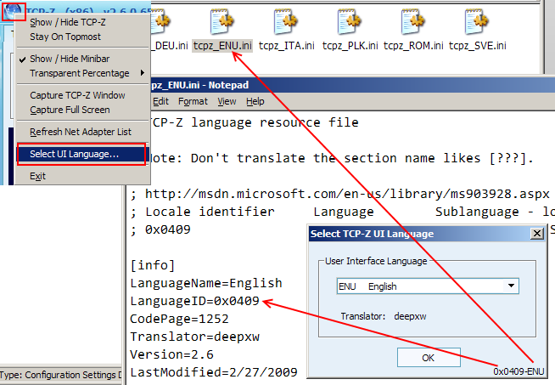Click the CodePage=1252 line in Notepad
The width and height of the screenshot is (555, 385).
[179, 319]
